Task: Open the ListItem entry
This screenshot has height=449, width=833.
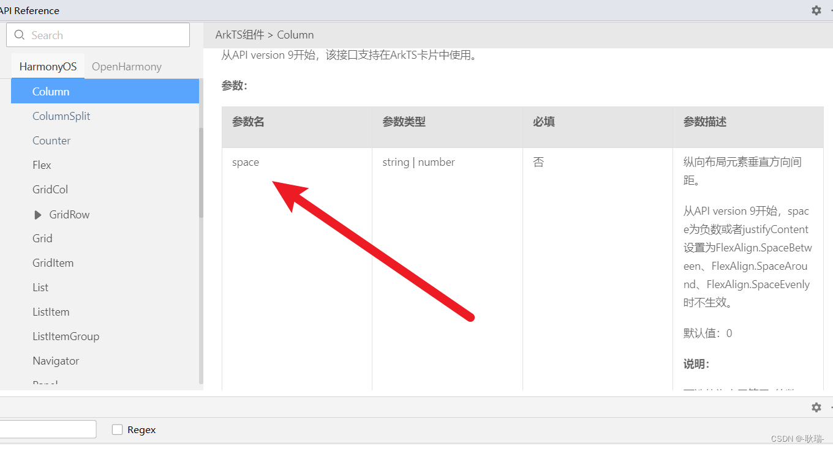Action: [51, 311]
